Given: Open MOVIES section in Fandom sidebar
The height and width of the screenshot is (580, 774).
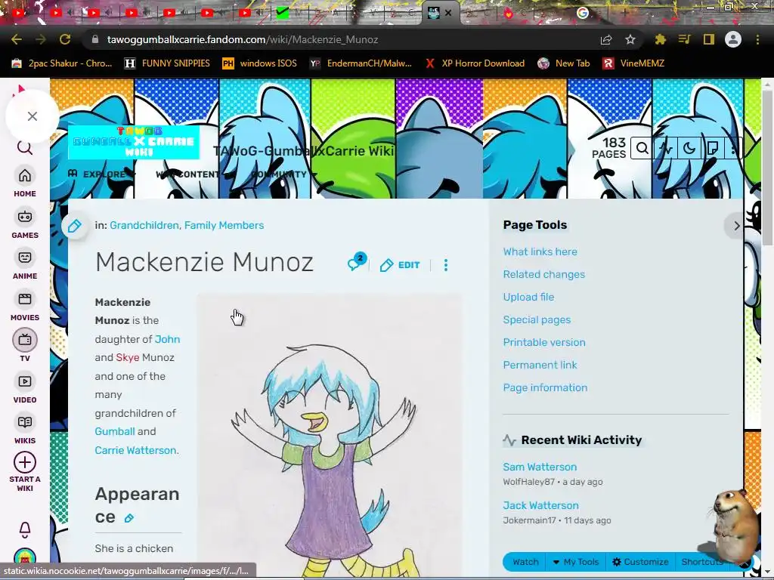Looking at the screenshot, I should (25, 307).
